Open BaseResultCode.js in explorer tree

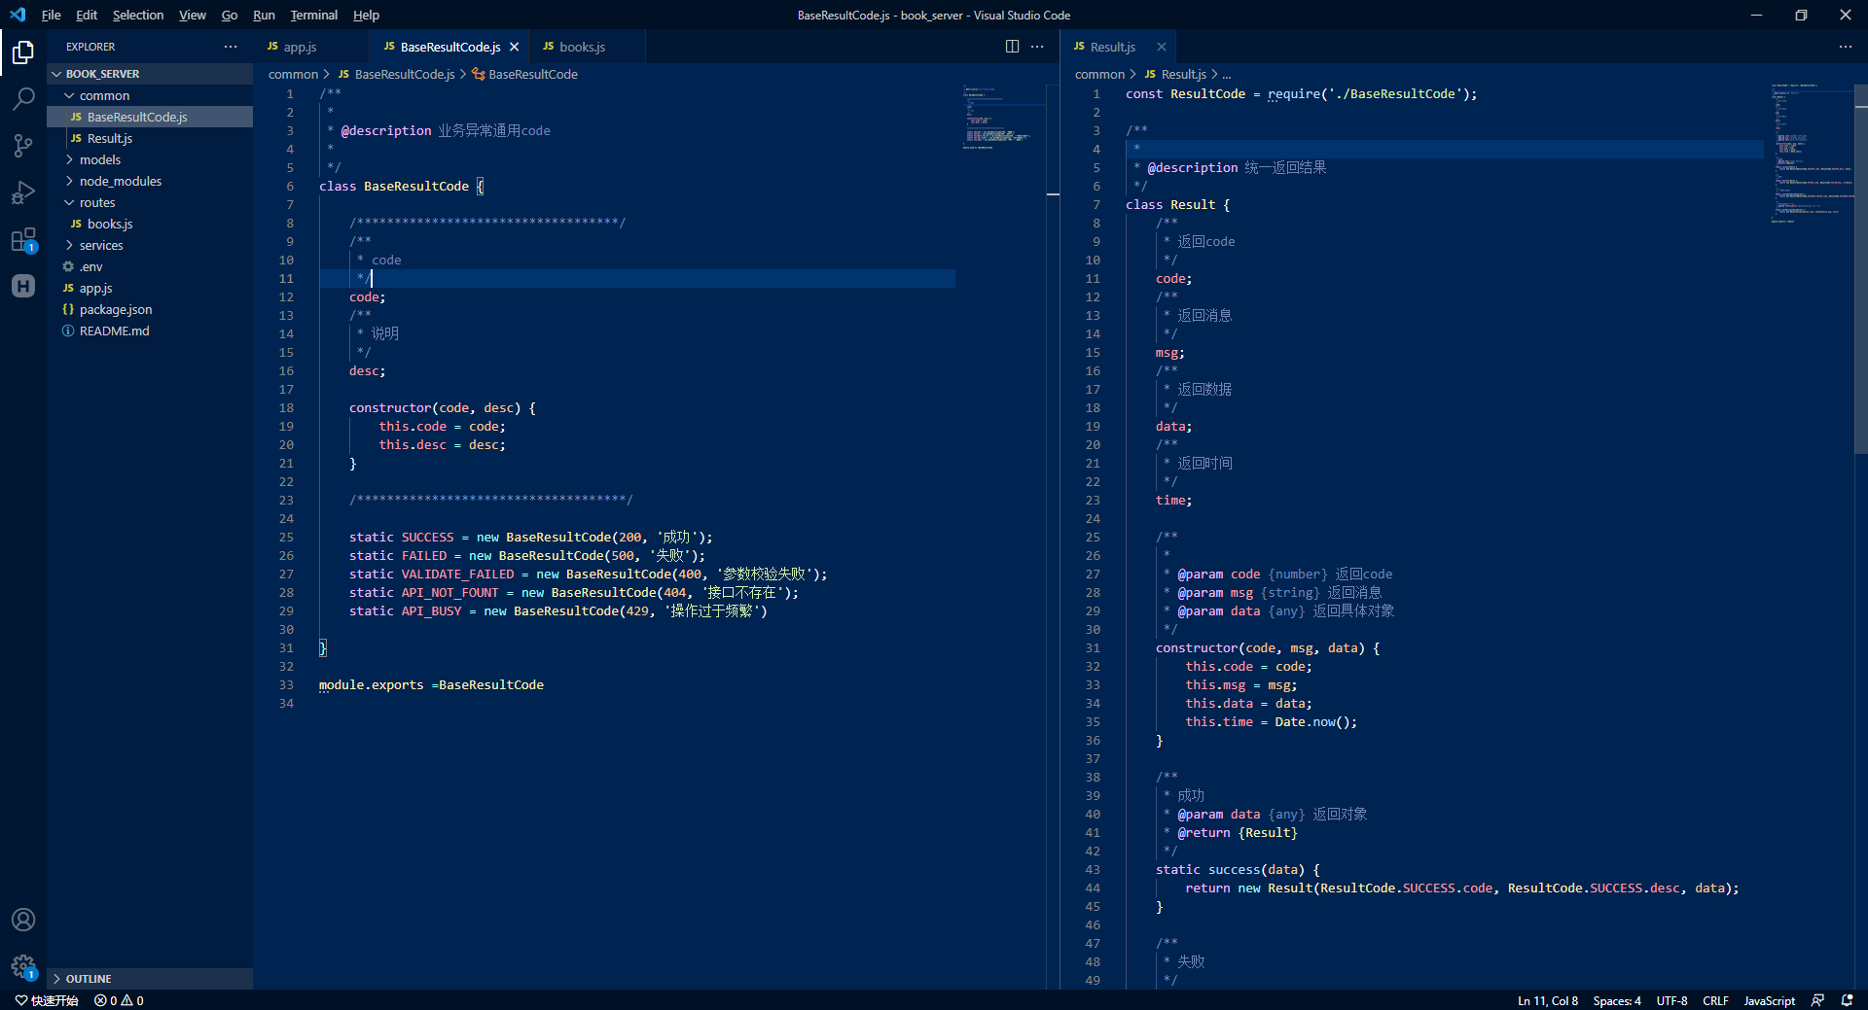(150, 117)
